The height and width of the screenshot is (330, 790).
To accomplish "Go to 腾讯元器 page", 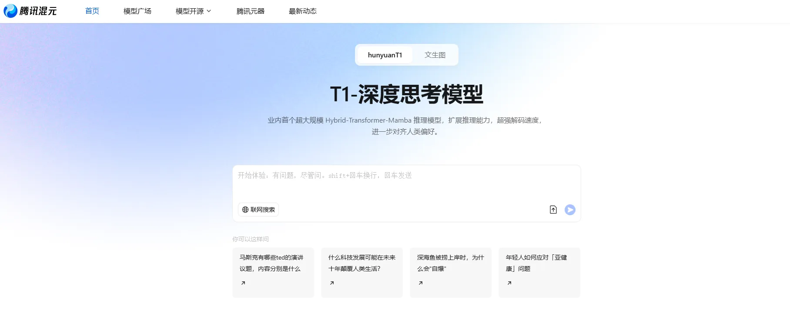I will (251, 11).
